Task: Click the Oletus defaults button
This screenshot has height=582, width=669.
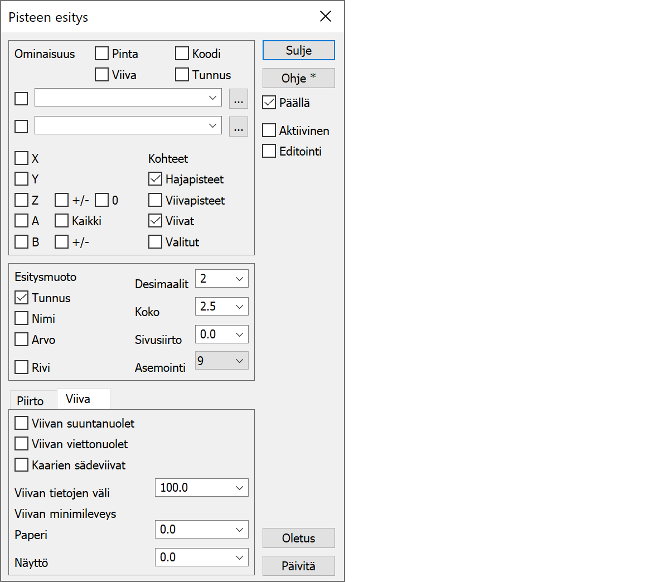Action: (298, 538)
